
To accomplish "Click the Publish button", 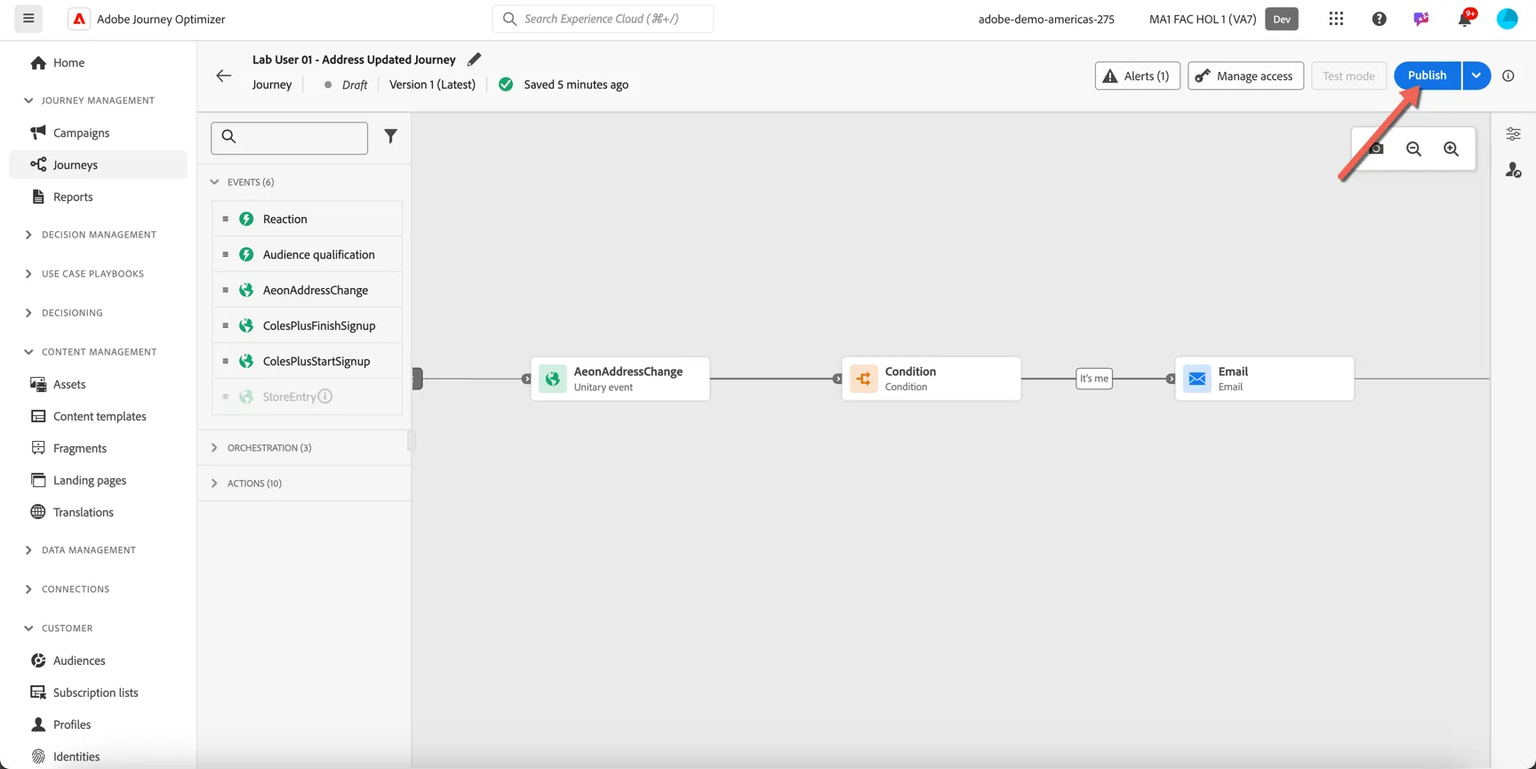I will click(x=1427, y=76).
